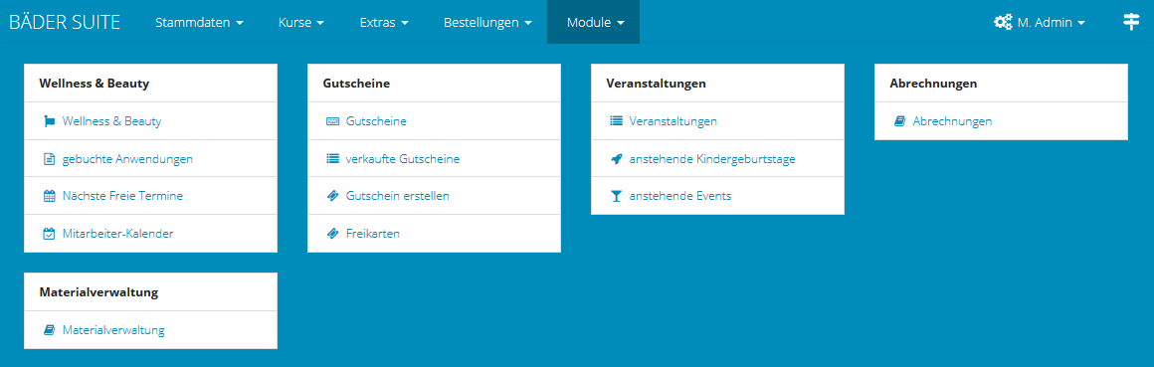Open the Bestellungen menu
The image size is (1154, 367).
pos(487,22)
